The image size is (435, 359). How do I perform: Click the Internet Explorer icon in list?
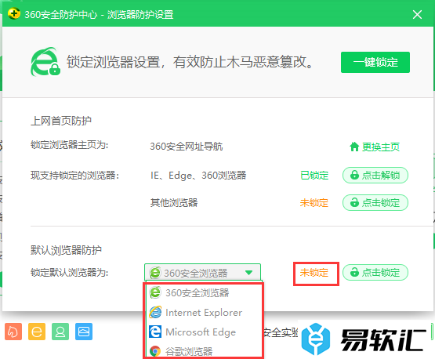point(155,313)
